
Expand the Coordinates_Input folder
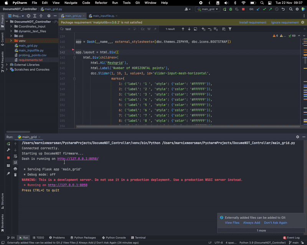(x=11, y=26)
